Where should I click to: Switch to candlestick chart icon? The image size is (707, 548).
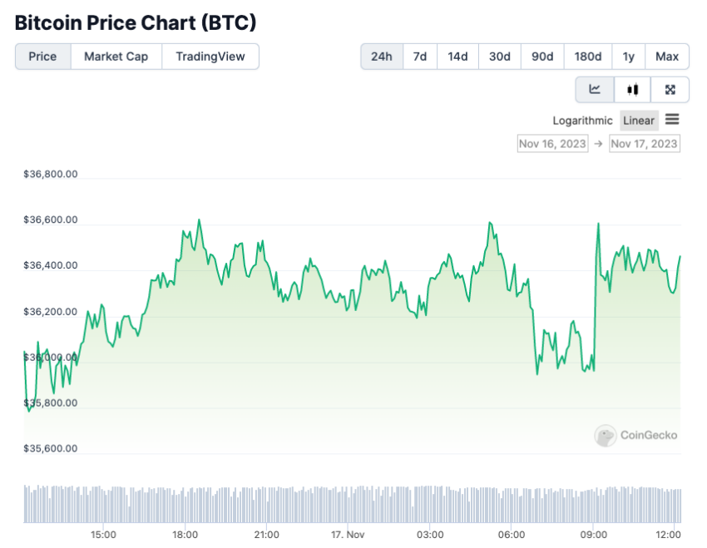(633, 90)
